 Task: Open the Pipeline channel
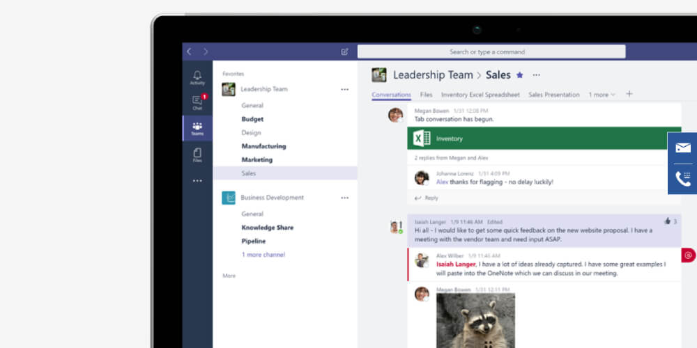[x=254, y=241]
